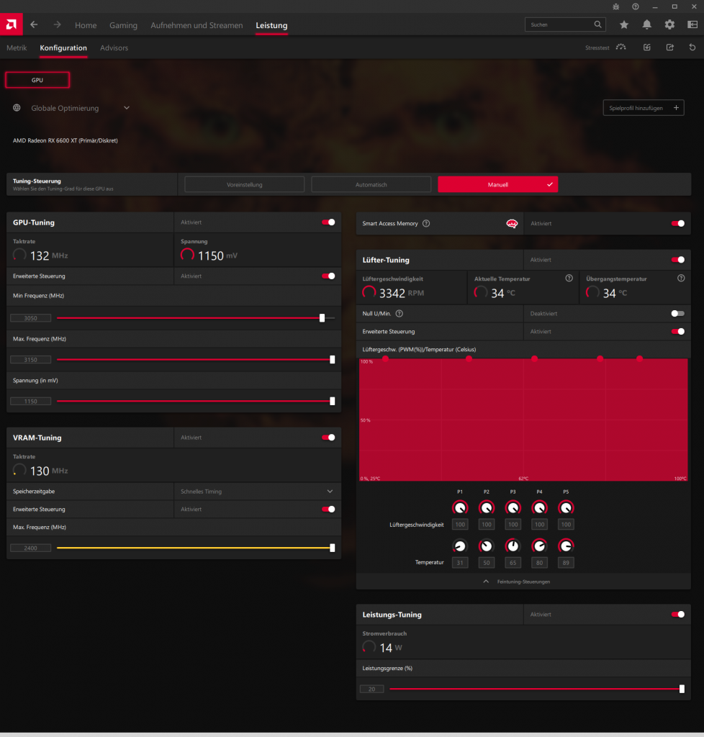704x737 pixels.
Task: Toggle Smart Access Memory switch
Action: click(x=677, y=223)
